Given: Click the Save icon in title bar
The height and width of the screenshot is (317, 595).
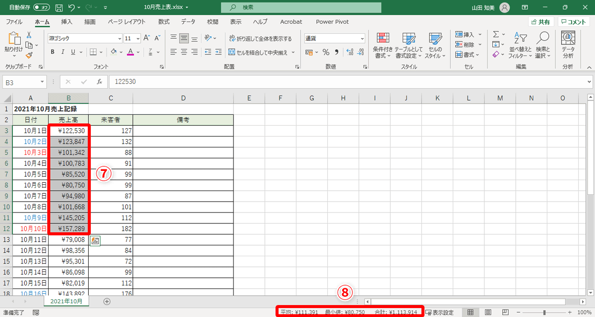Looking at the screenshot, I should 59,7.
